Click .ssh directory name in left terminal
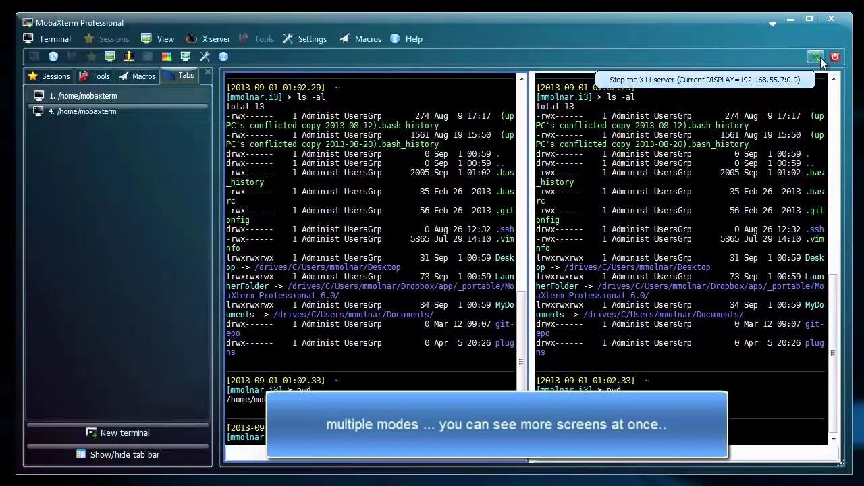The width and height of the screenshot is (864, 486). [505, 229]
